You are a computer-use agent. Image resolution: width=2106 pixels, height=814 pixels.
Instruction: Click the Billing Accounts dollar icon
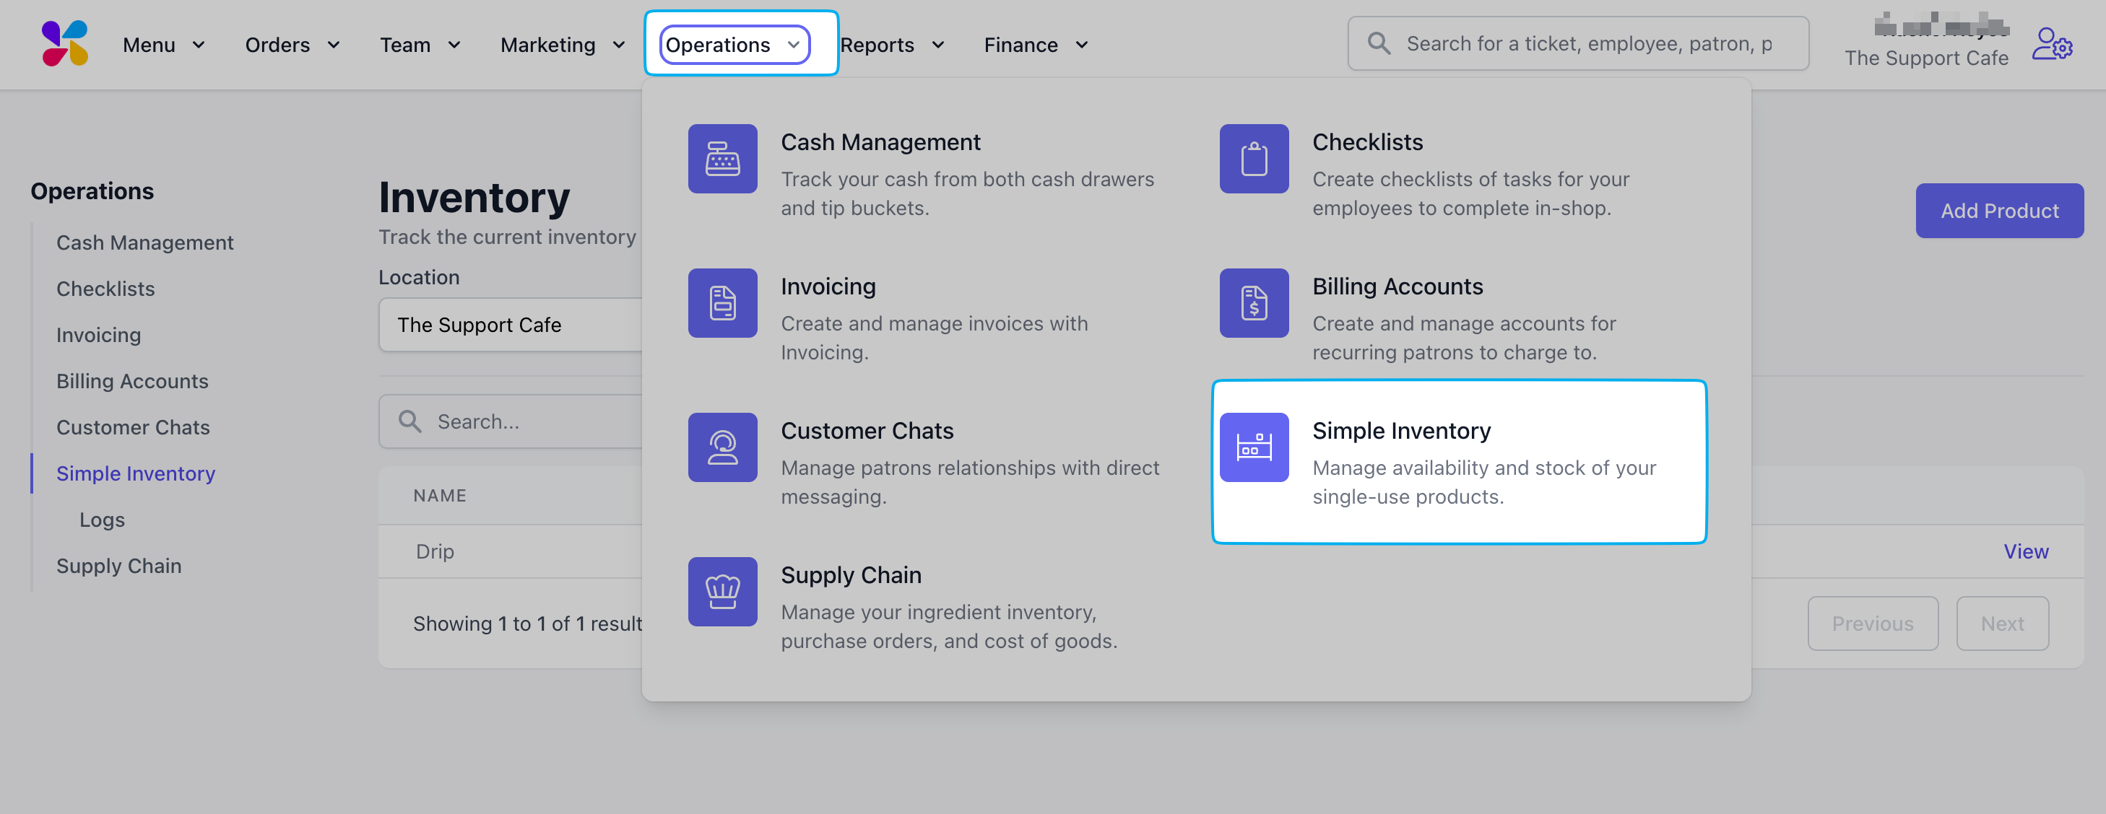(x=1253, y=303)
